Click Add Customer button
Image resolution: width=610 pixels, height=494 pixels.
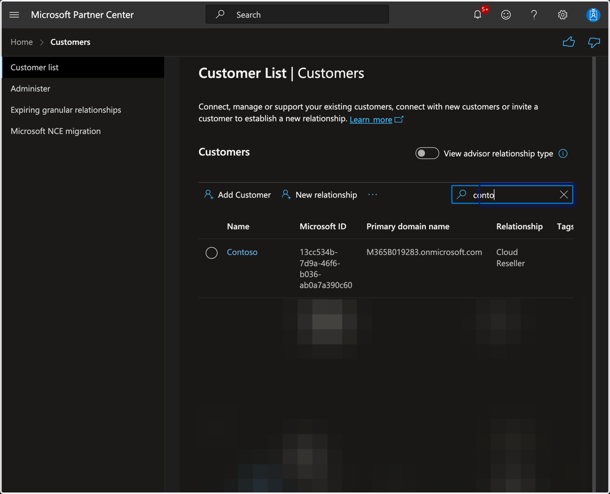[x=237, y=194]
